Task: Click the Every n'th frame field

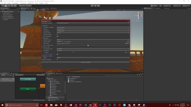Action: pyautogui.click(x=93, y=45)
